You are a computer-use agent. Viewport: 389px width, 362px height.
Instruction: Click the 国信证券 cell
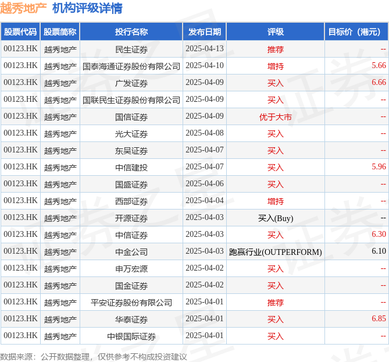(131, 117)
